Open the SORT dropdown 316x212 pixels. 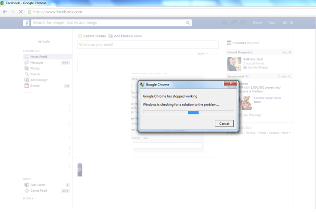point(202,54)
